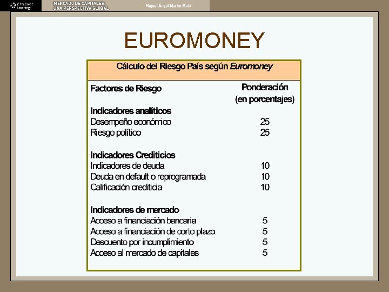Viewport: 389px width, 292px height.
Task: Click author name 'Miguel Ángel Martín Mato'
Action: click(x=169, y=6)
